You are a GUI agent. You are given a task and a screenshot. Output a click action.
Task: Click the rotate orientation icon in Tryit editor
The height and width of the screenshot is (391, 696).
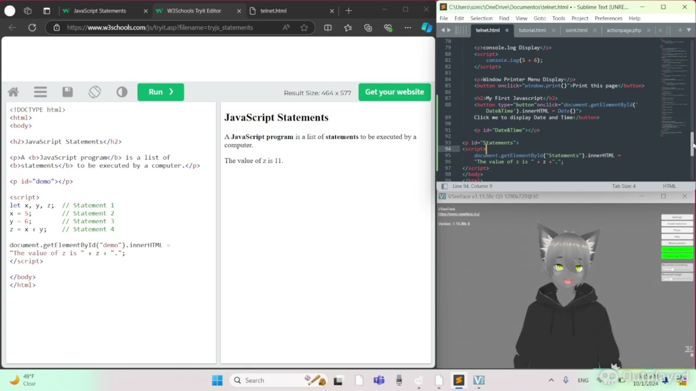pos(95,92)
